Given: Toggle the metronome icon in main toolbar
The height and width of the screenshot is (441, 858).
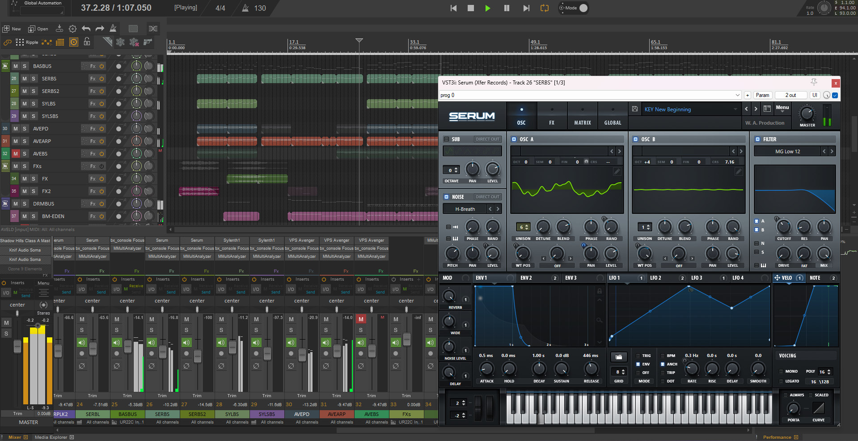Looking at the screenshot, I should (113, 29).
